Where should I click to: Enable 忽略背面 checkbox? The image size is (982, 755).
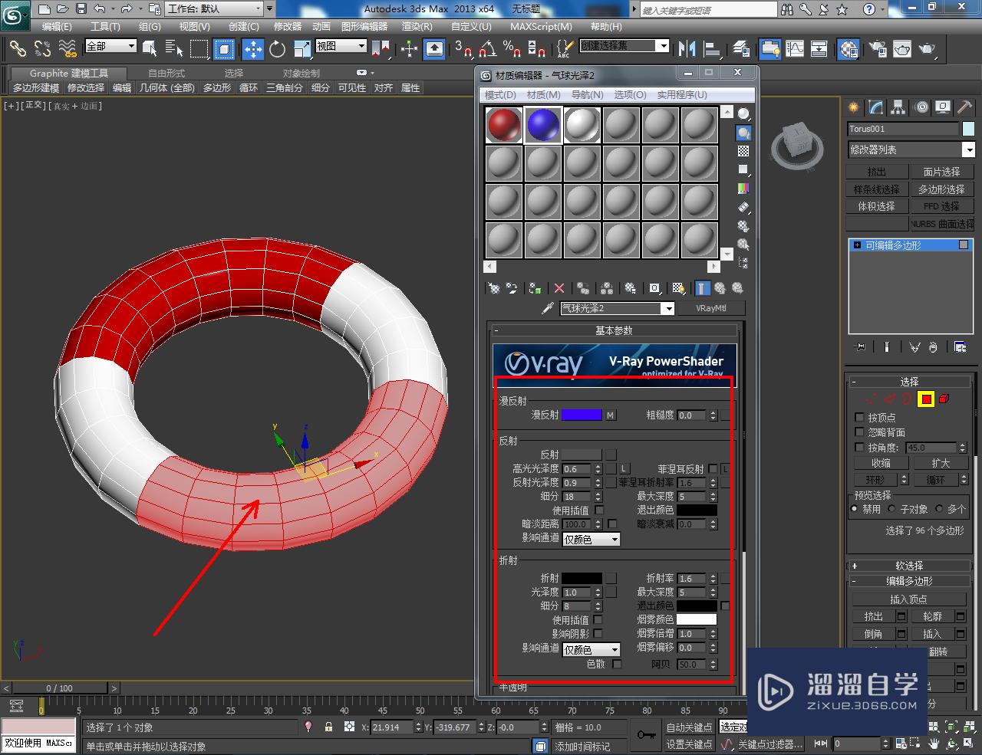pyautogui.click(x=859, y=432)
